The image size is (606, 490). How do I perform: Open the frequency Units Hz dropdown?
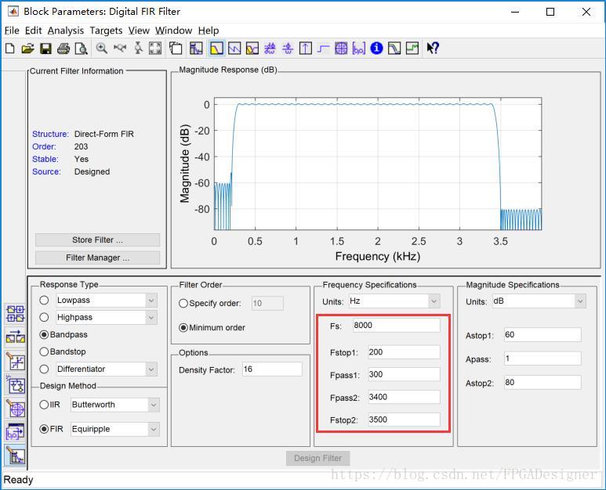click(434, 301)
